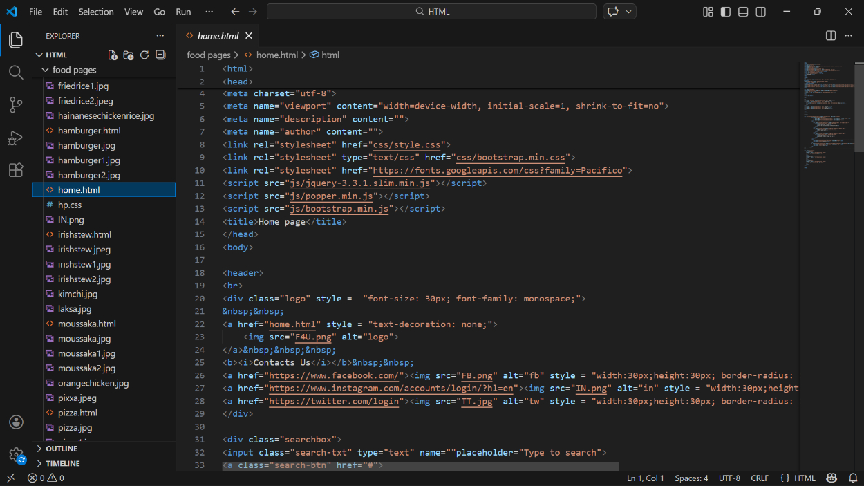Click the HTML search box in title bar
The width and height of the screenshot is (864, 486).
coord(431,12)
